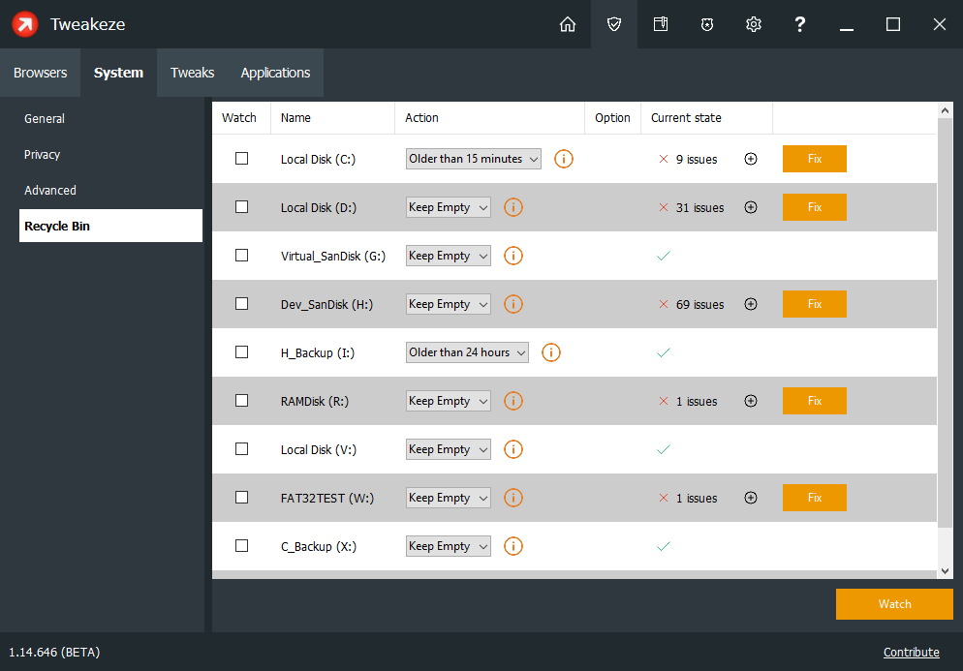The height and width of the screenshot is (671, 963).
Task: Open 'Older than 24 hours' action dropdown
Action: click(467, 352)
